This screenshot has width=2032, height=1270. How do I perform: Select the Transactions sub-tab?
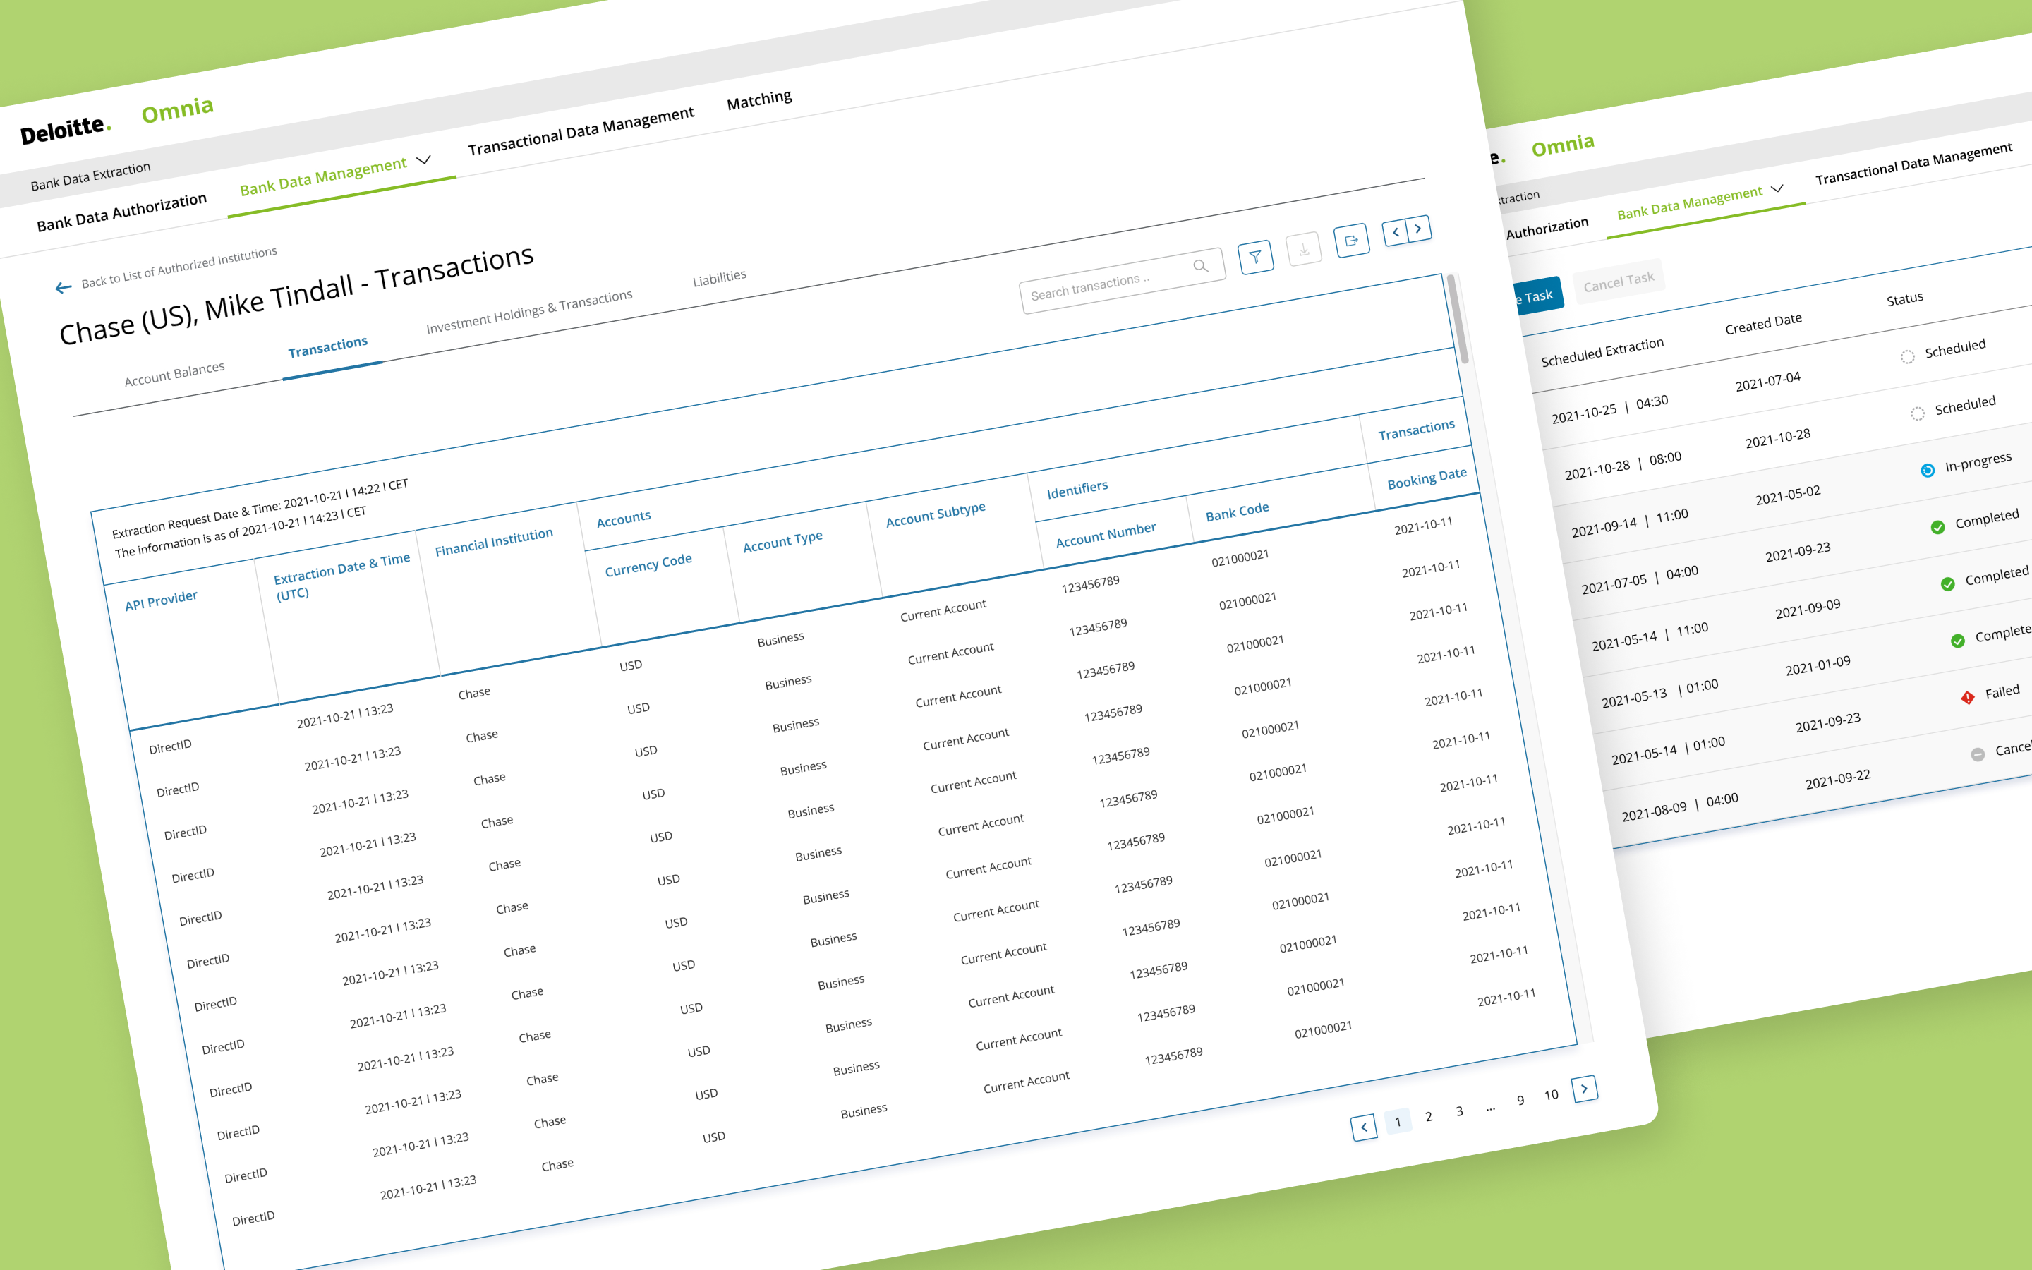[328, 347]
